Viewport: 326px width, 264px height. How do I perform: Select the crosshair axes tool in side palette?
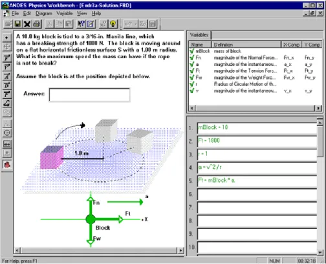click(x=6, y=47)
